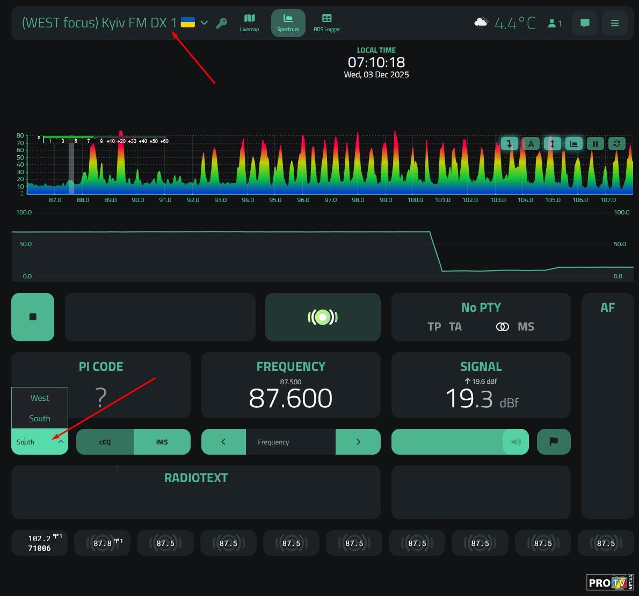Open the Livemap view

pos(249,23)
